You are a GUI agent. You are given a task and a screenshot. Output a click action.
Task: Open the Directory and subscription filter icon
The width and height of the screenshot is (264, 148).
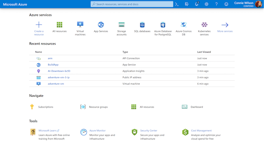[x=187, y=4]
